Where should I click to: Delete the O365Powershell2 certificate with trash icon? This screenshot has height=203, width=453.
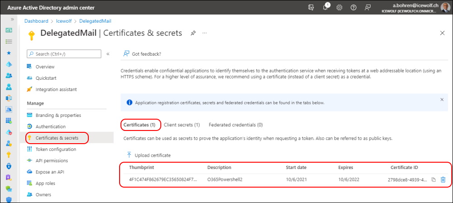443,179
